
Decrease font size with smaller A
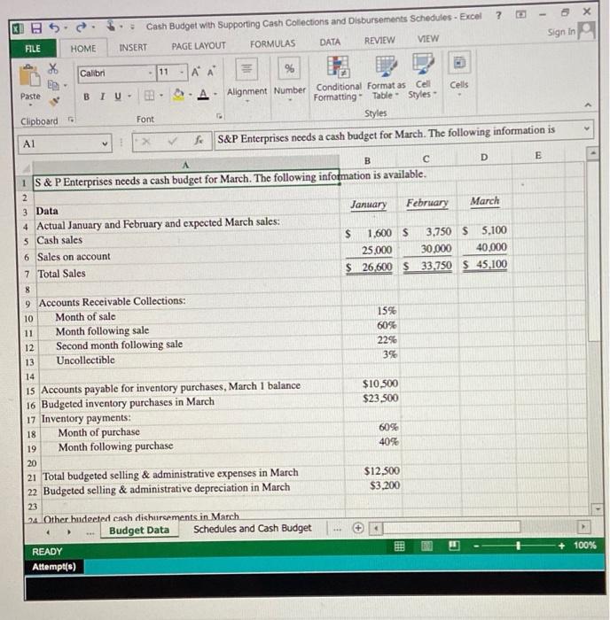pos(211,71)
